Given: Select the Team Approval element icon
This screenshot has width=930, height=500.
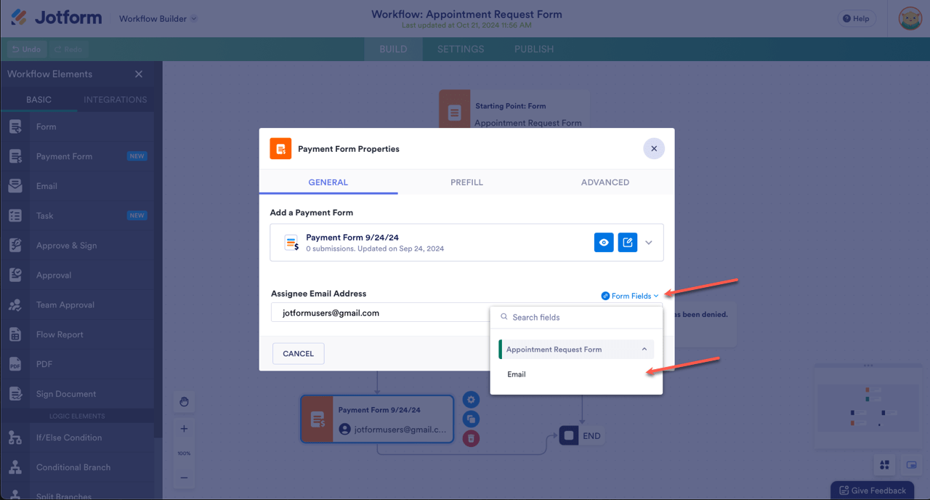Looking at the screenshot, I should [15, 305].
